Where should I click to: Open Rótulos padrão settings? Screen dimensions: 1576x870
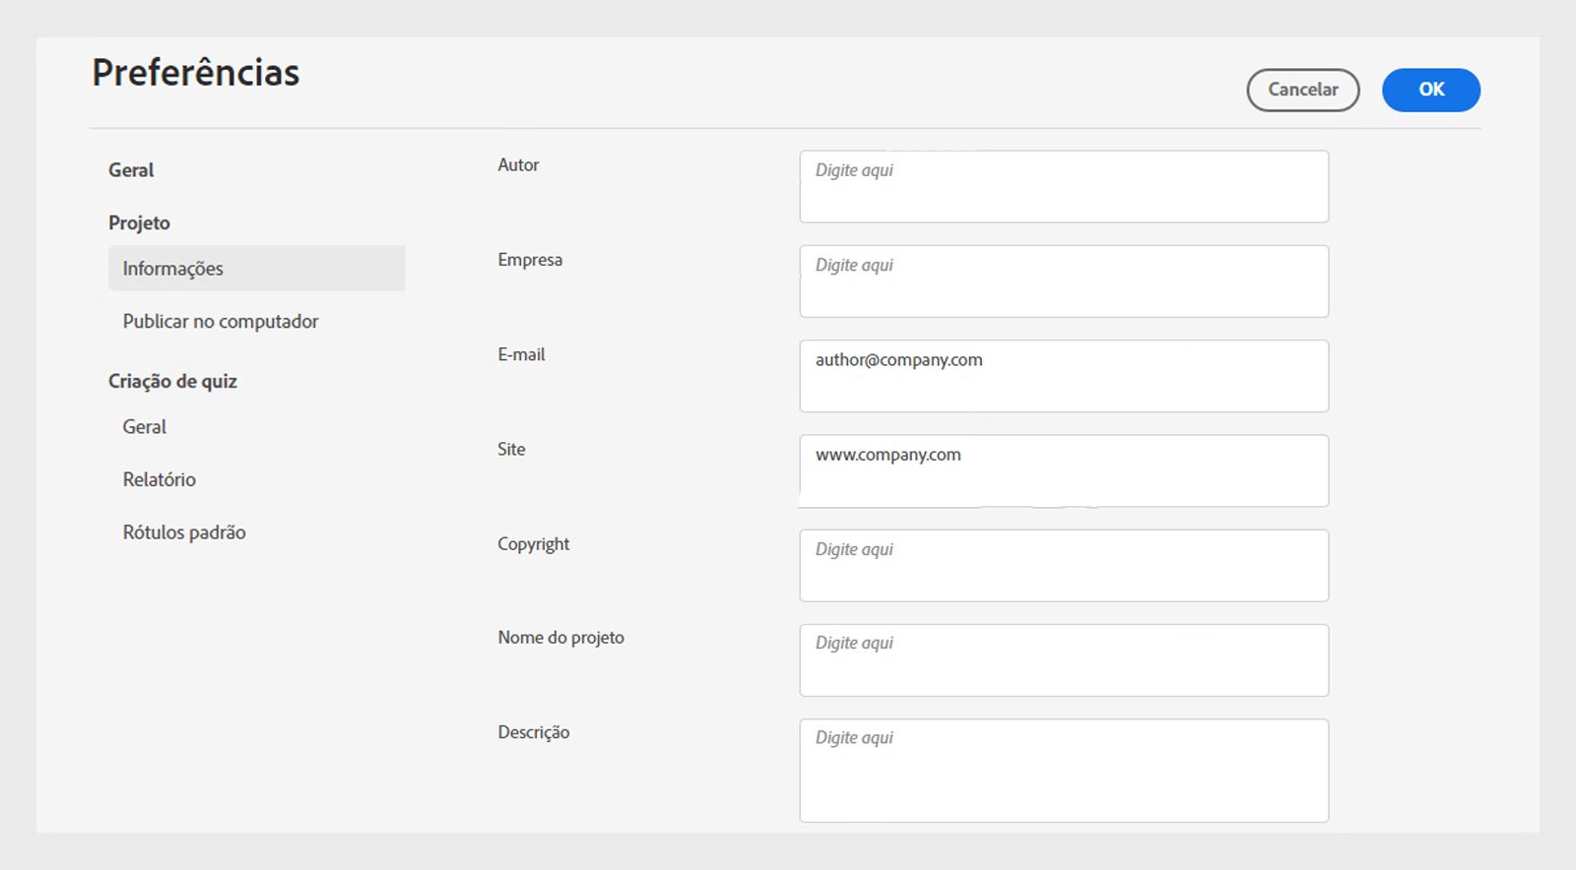[x=184, y=532]
